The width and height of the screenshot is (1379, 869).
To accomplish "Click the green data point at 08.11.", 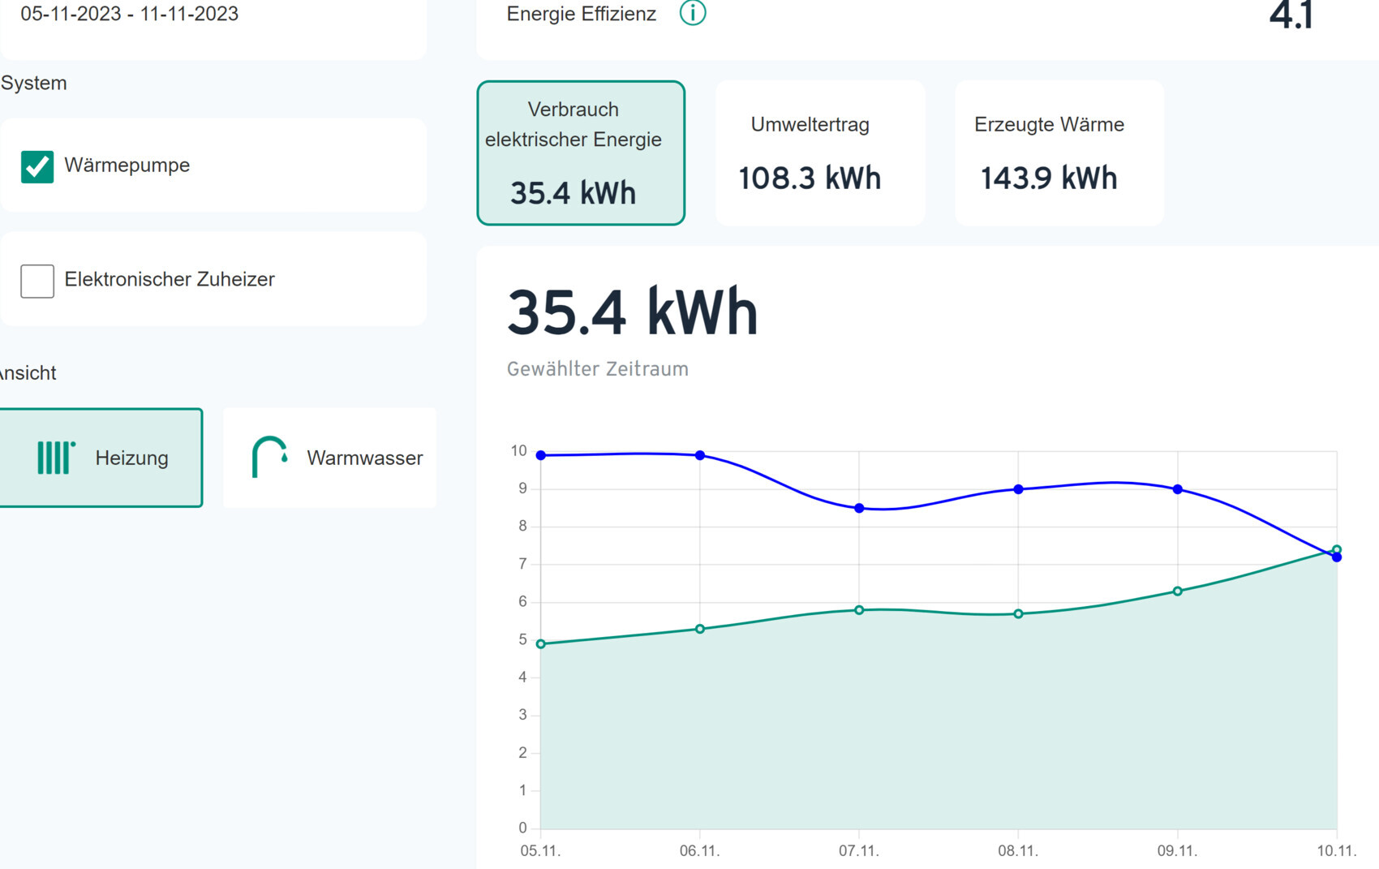I will click(x=1019, y=613).
